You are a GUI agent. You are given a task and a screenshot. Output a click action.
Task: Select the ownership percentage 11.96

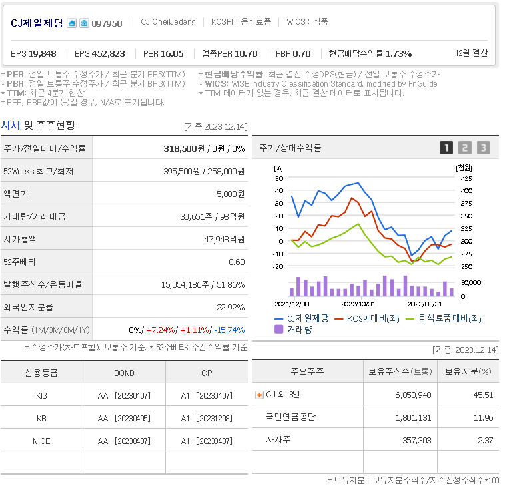pos(484,418)
